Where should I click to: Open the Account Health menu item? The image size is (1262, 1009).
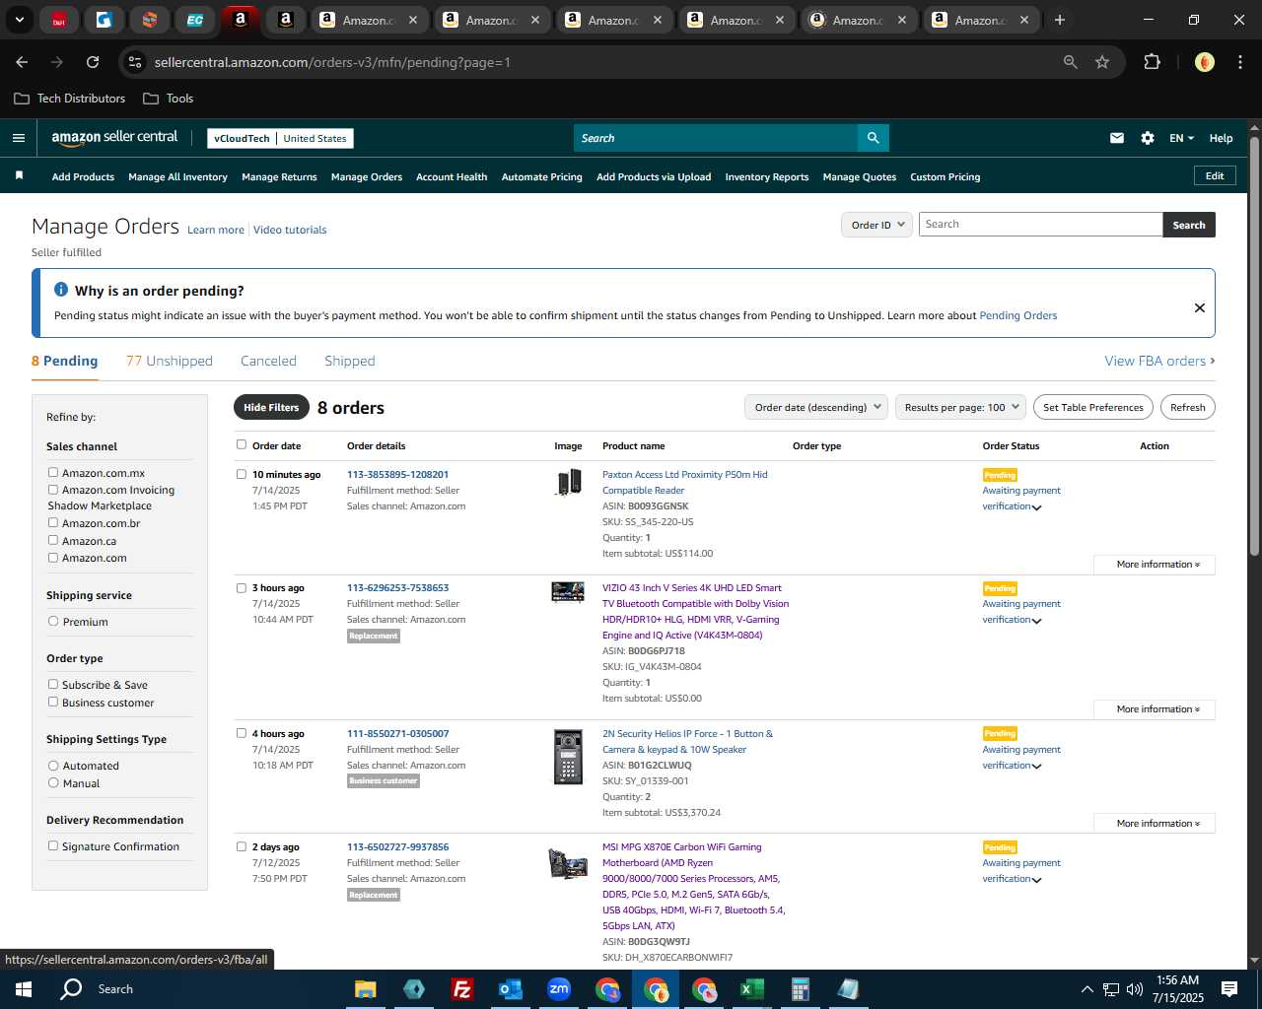coord(452,177)
